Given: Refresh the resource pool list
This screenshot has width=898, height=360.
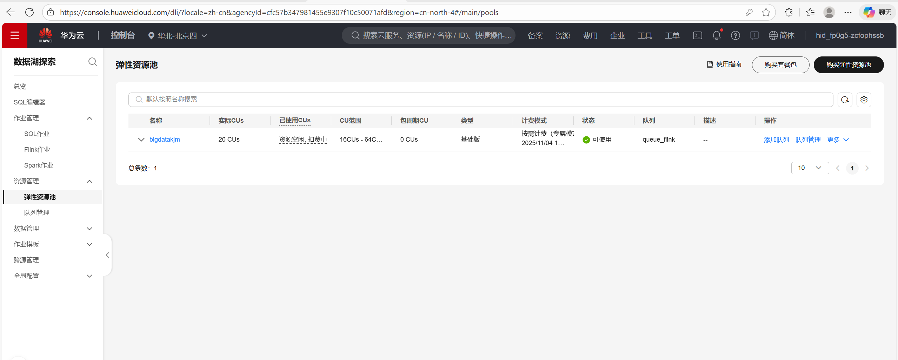Looking at the screenshot, I should pos(845,100).
